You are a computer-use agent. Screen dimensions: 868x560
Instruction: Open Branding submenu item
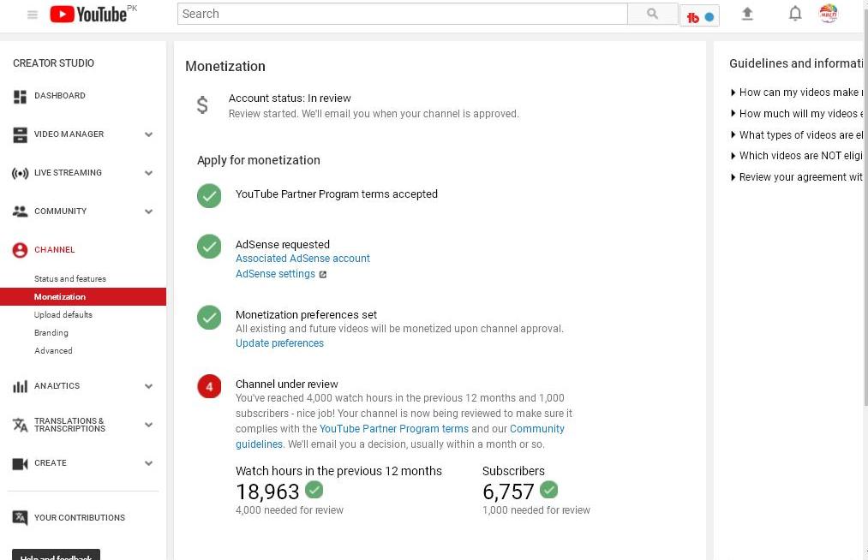(x=51, y=332)
